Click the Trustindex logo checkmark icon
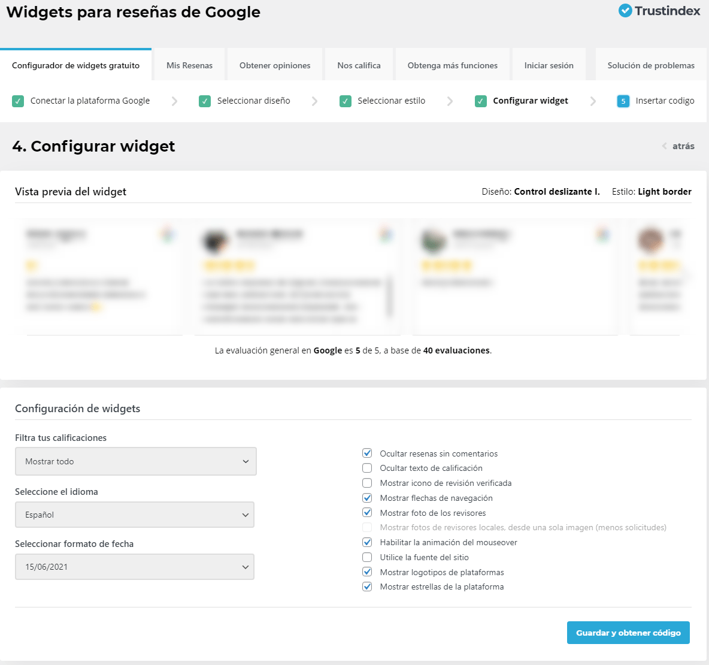The height and width of the screenshot is (665, 709). [x=625, y=11]
